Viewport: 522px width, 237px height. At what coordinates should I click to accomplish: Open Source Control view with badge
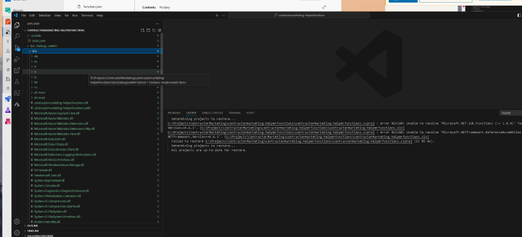(17, 48)
